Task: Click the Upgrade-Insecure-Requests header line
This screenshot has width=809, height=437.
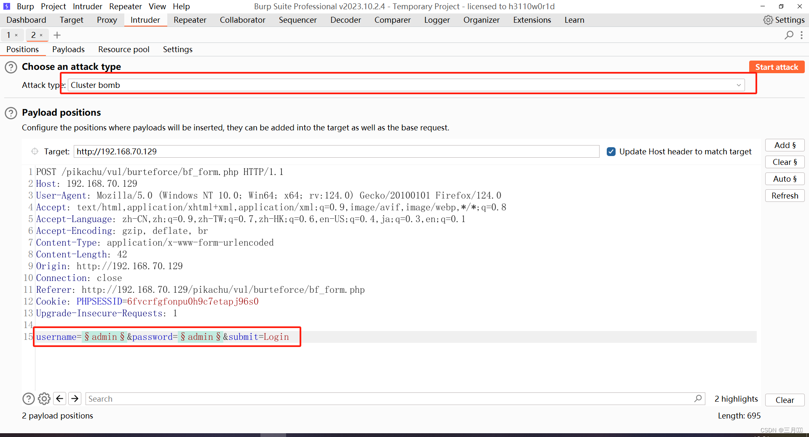Action: pos(107,313)
